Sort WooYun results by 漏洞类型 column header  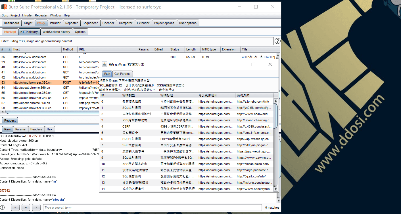tap(140, 95)
